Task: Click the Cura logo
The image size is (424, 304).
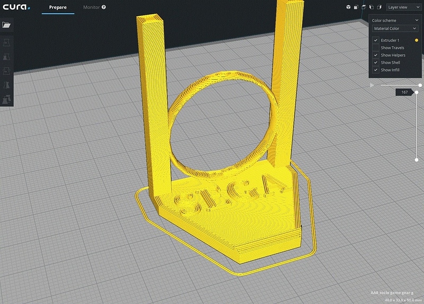Action: coord(16,7)
